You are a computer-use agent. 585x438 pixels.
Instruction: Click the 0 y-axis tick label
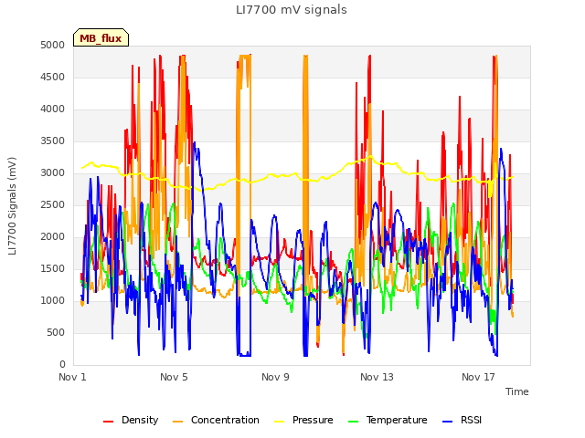(62, 365)
